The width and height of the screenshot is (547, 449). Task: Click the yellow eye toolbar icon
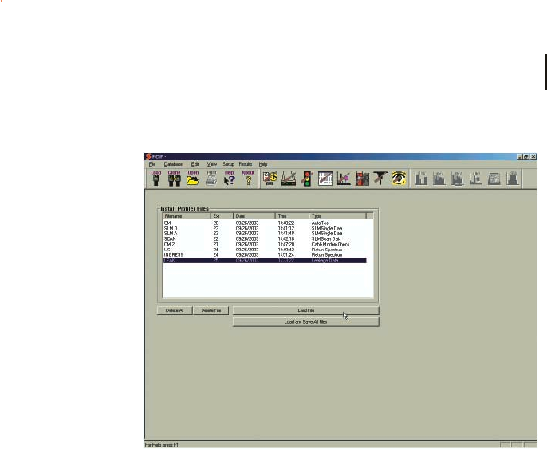[399, 179]
